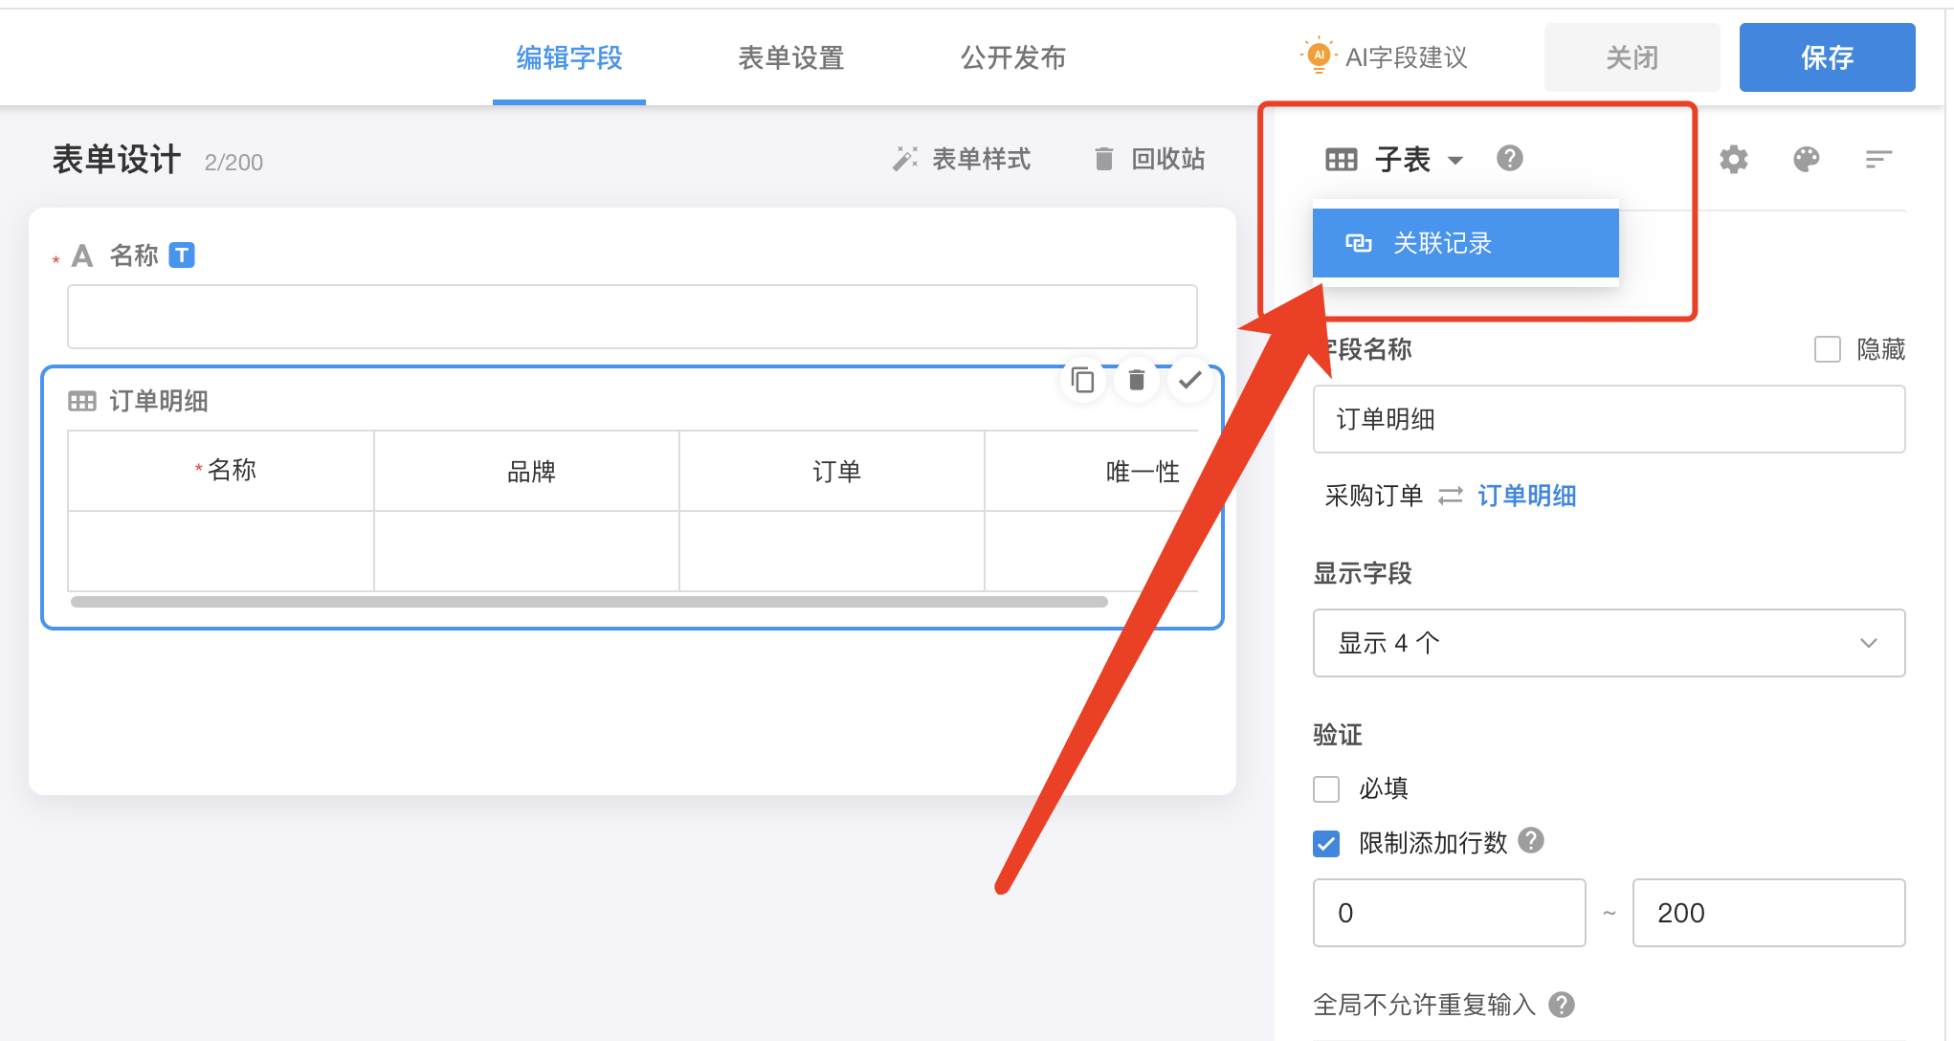The image size is (1954, 1041).
Task: Click help icon beside 限制添加行数
Action: click(1531, 840)
